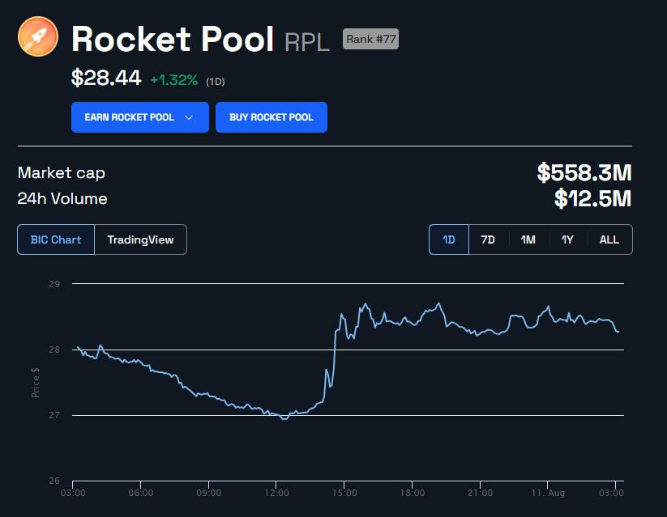Click the $28.44 current price

pyautogui.click(x=106, y=78)
